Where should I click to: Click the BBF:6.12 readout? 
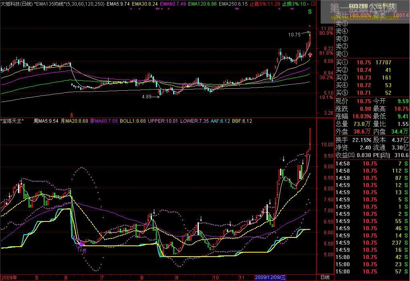point(242,121)
